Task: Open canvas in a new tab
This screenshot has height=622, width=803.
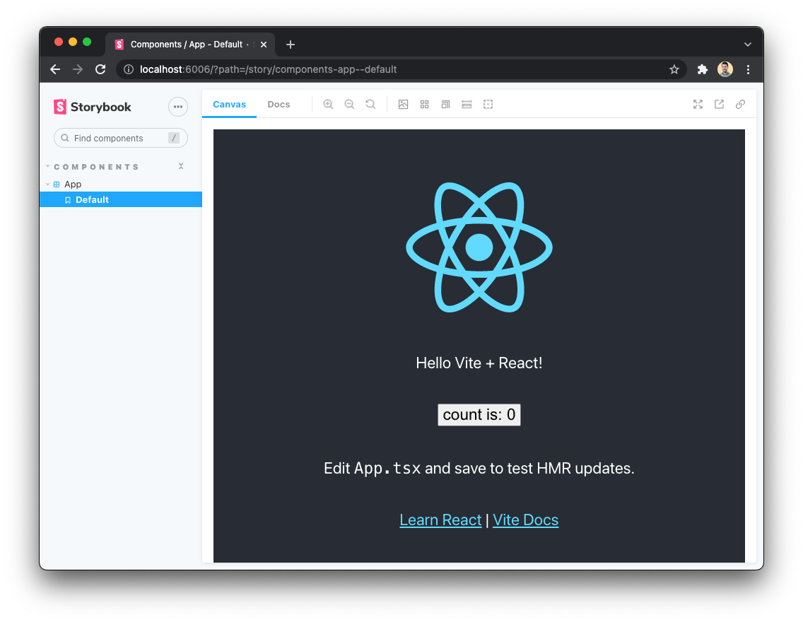Action: [719, 105]
